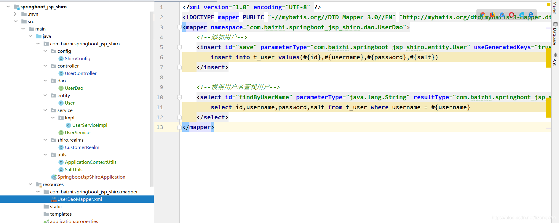Click the java source folder icon
This screenshot has height=223, width=559.
(x=39, y=36)
